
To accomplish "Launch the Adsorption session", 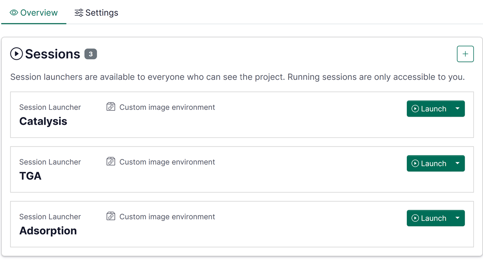I will click(429, 218).
